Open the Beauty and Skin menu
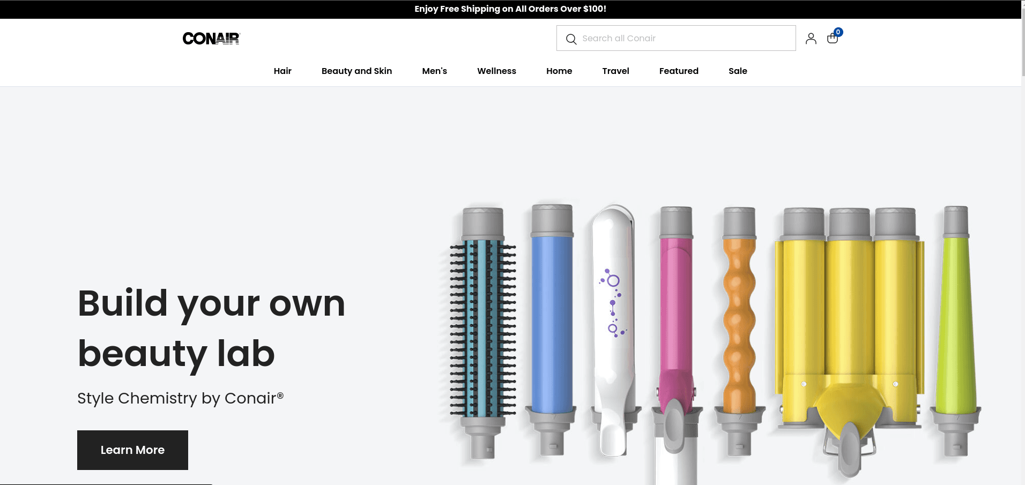 356,71
